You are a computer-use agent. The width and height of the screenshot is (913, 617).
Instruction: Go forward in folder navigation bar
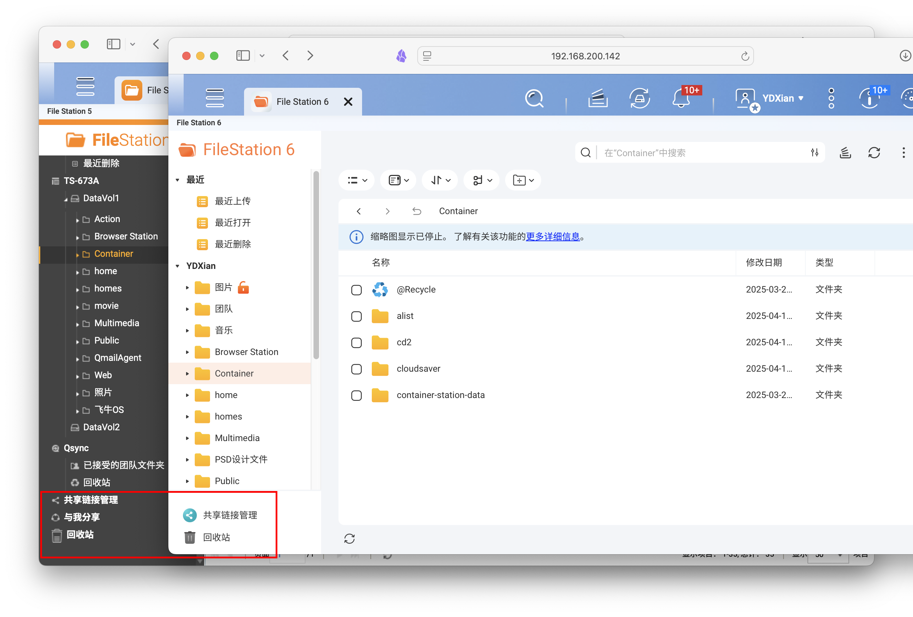(x=387, y=211)
